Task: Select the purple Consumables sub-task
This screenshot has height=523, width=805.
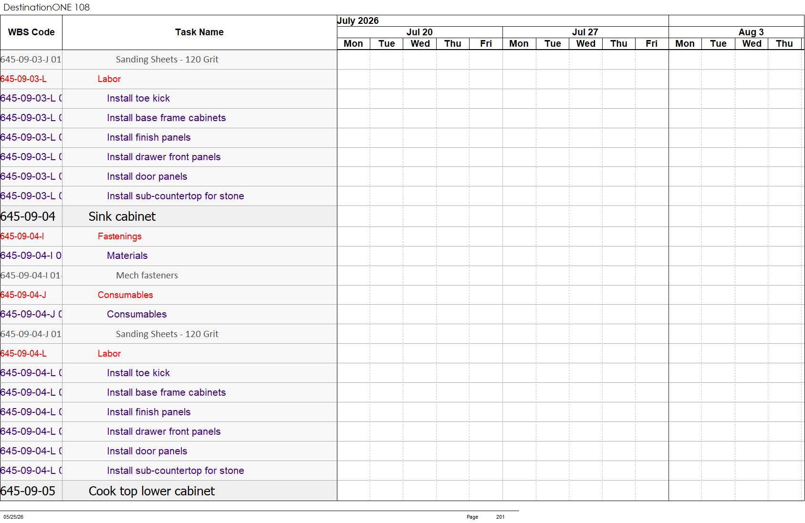Action: tap(136, 314)
